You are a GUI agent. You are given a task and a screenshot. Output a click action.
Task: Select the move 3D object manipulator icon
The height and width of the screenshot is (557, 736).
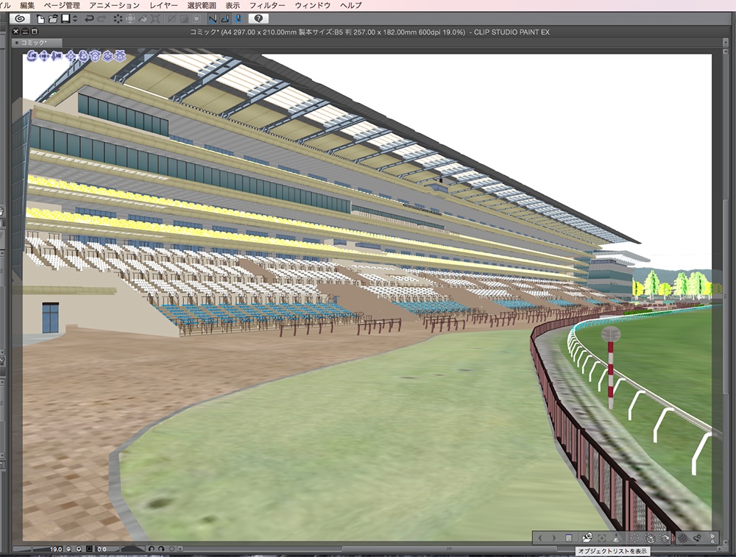point(71,57)
